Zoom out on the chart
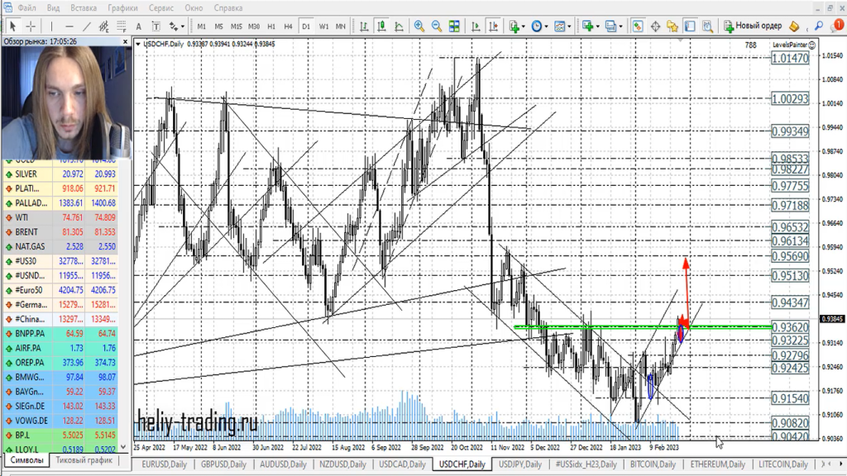Screen dimensions: 847x476 pyautogui.click(x=437, y=26)
